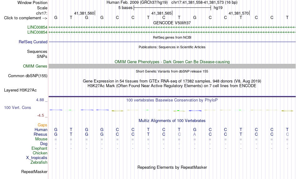Click '100 vertebrates Basewise Conservation by PhyloP'
This screenshot has width=296, height=179.
(172, 100)
